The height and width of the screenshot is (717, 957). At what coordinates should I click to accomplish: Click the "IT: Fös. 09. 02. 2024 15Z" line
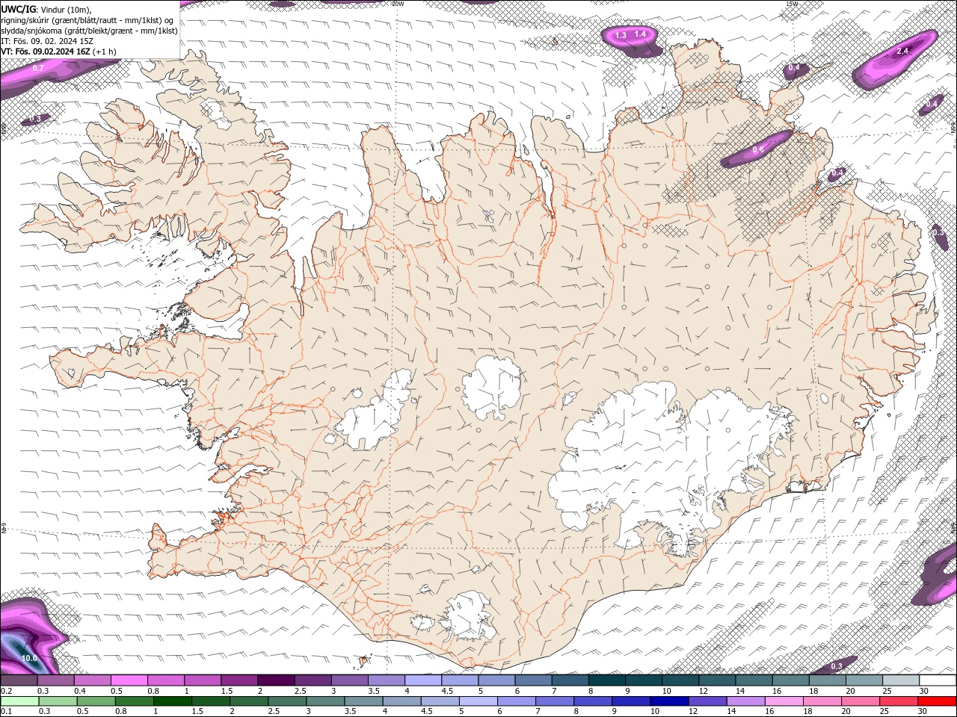point(47,41)
